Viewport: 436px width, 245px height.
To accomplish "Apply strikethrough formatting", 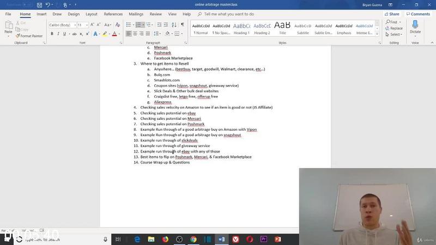I will click(x=74, y=34).
